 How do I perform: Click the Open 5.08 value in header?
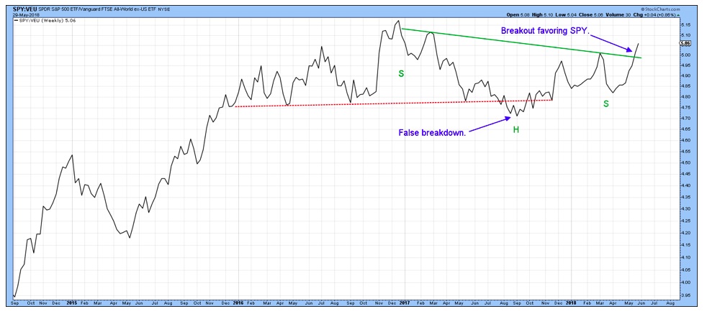(x=517, y=15)
